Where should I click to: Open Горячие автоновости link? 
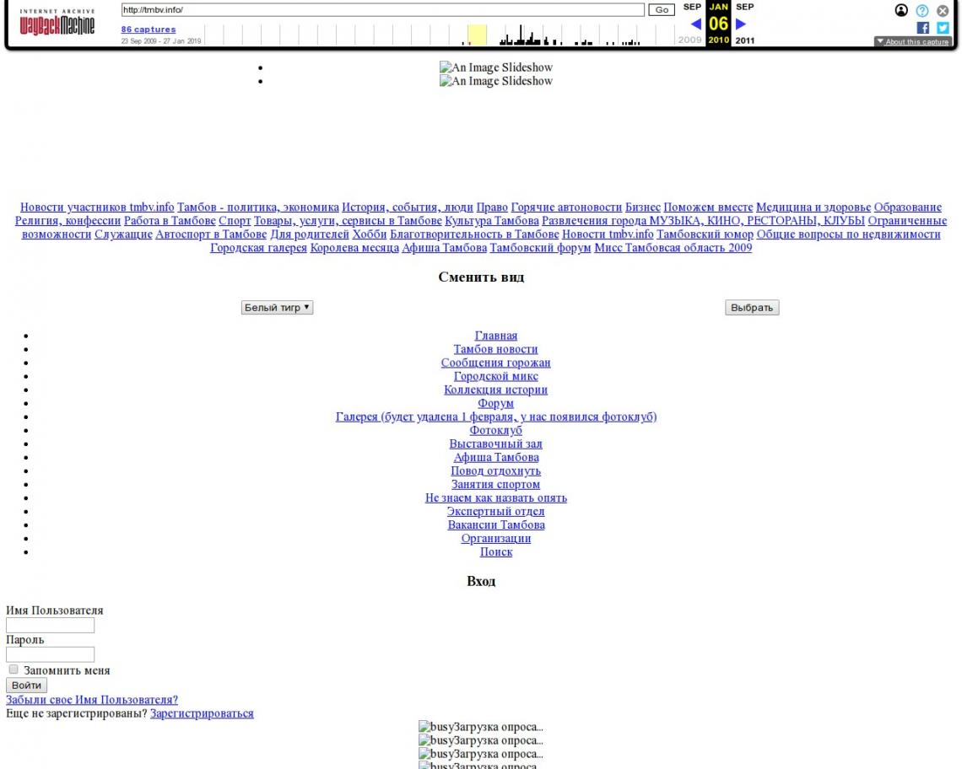click(x=566, y=207)
